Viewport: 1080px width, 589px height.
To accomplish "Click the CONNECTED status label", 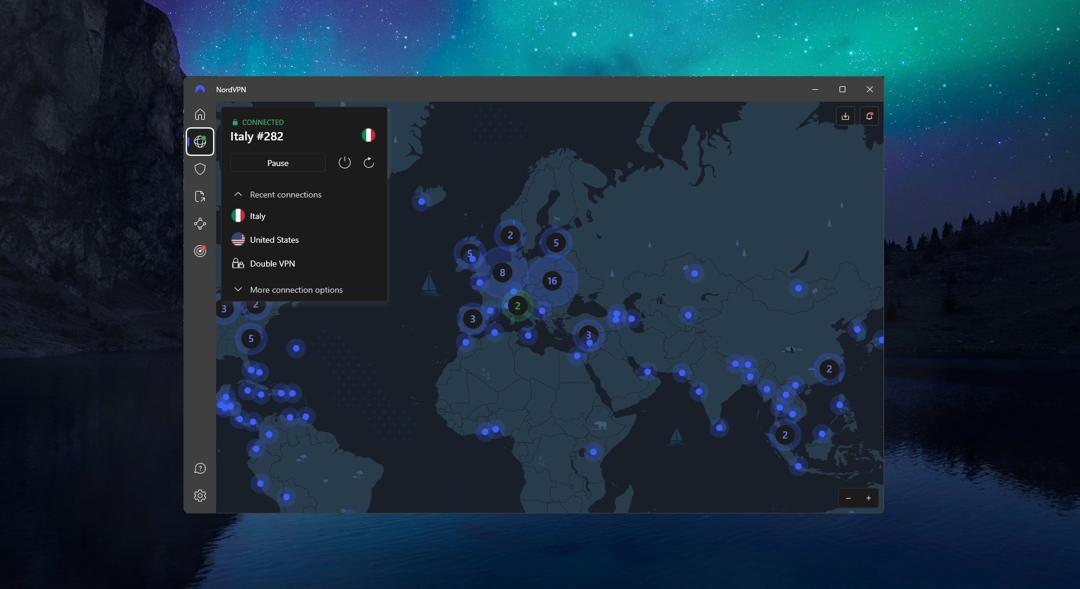I will coord(263,122).
